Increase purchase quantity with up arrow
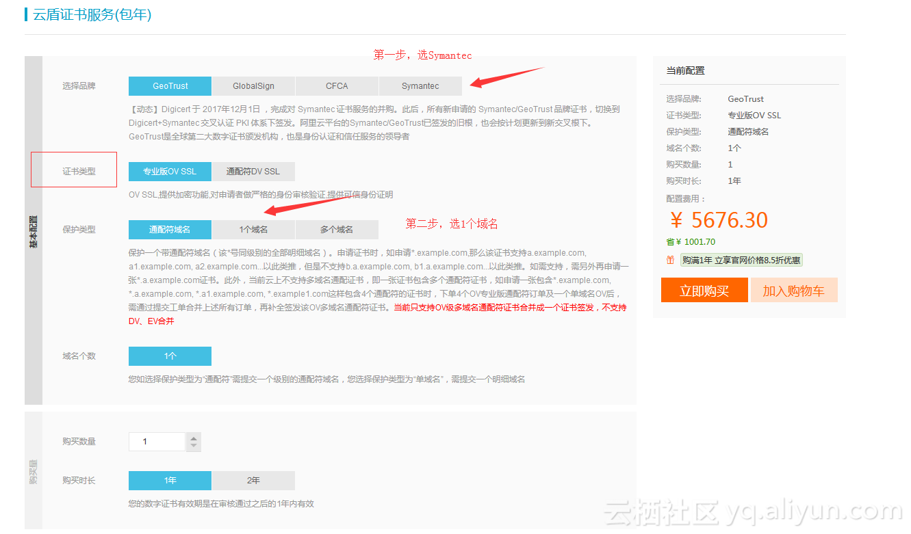The height and width of the screenshot is (534, 911). (194, 438)
